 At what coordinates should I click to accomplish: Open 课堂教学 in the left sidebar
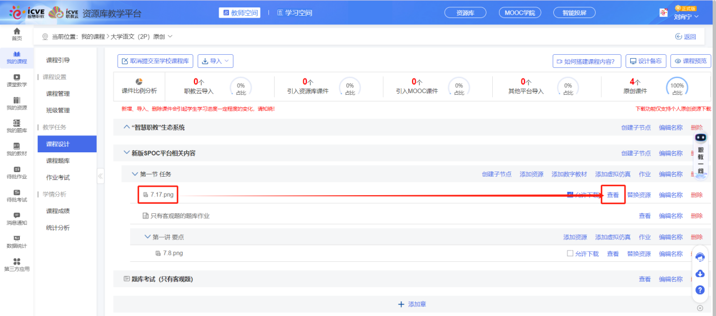click(17, 80)
